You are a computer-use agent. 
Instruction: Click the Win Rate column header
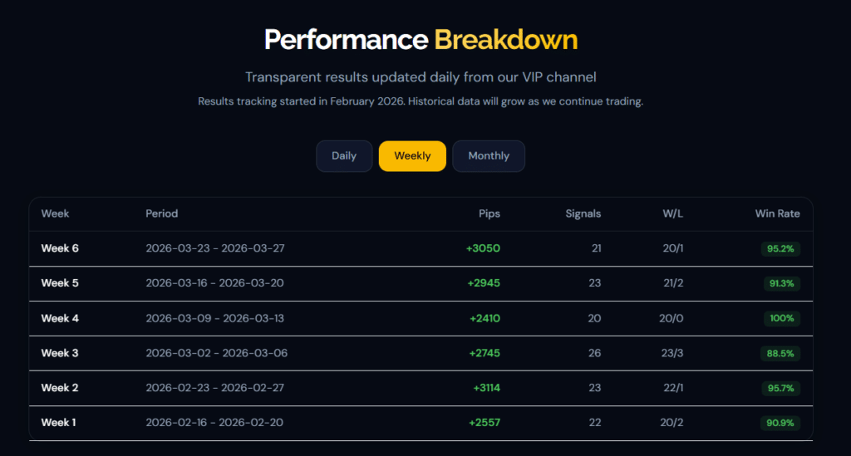point(777,213)
